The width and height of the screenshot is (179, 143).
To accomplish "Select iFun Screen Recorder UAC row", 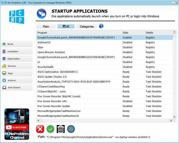I will click(x=105, y=101).
